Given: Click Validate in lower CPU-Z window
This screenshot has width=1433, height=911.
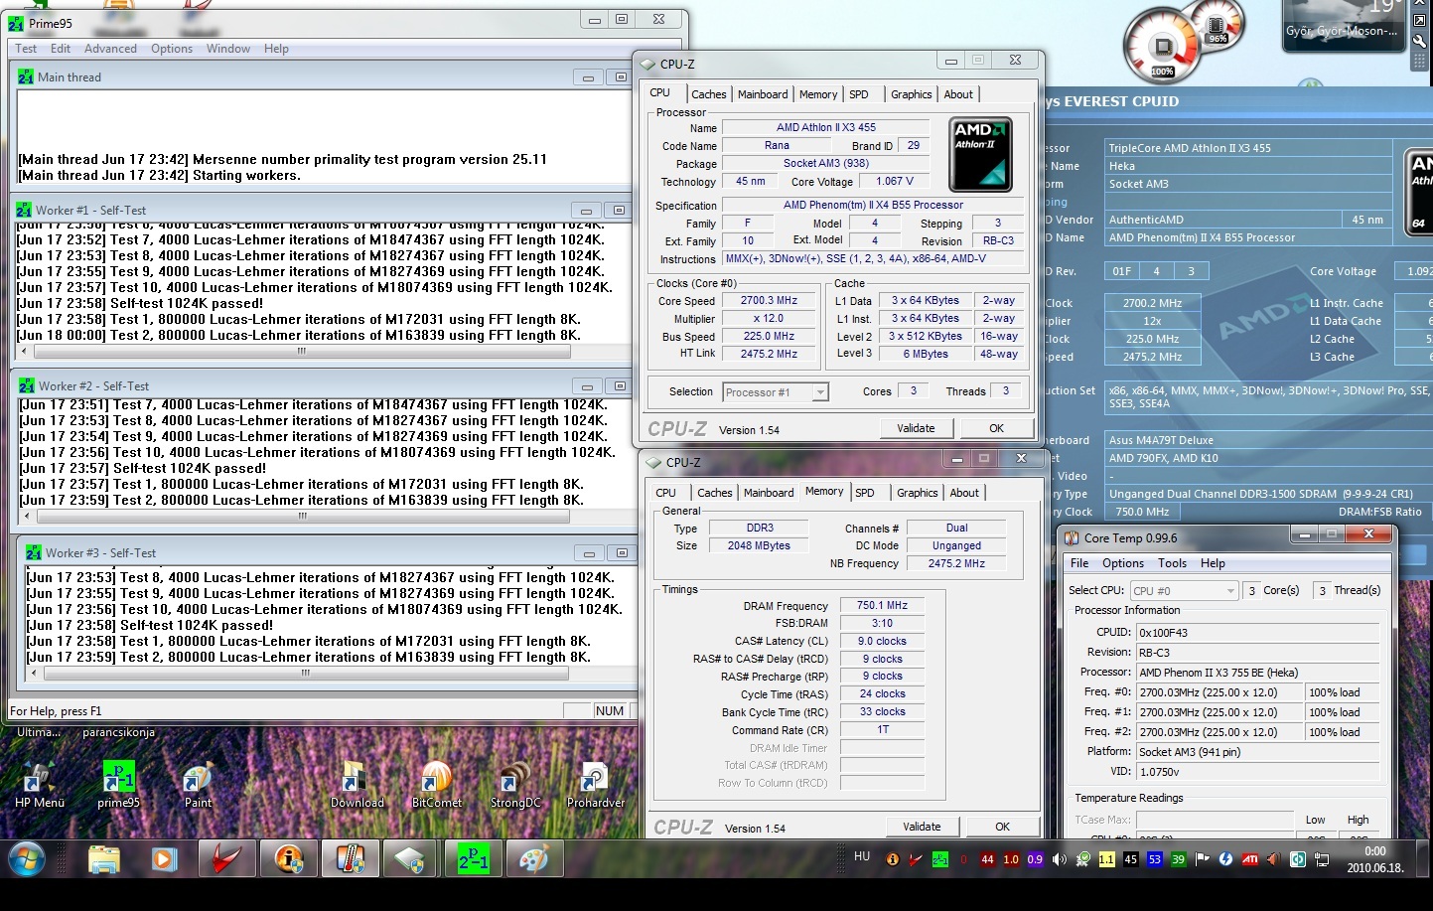Looking at the screenshot, I should 922,827.
